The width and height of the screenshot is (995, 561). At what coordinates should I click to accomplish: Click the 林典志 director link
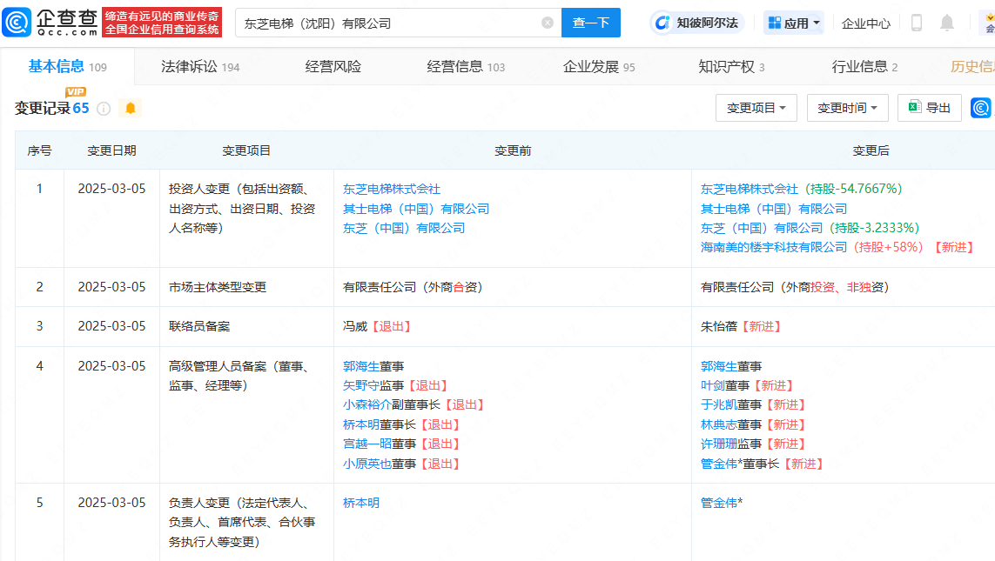coord(719,424)
